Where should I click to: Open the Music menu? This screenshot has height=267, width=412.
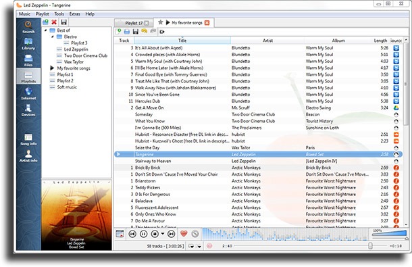pyautogui.click(x=24, y=14)
